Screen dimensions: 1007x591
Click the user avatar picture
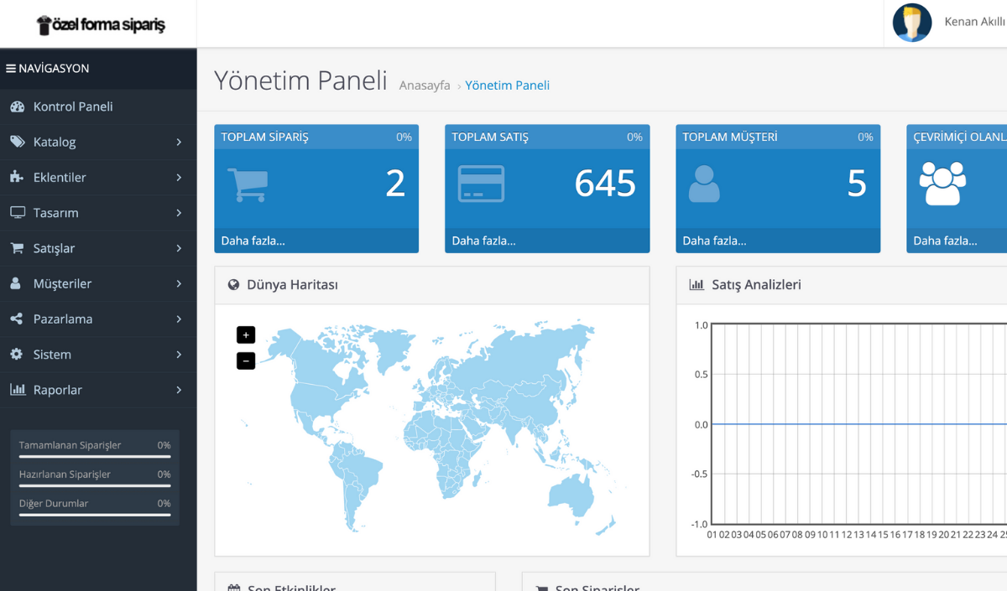click(912, 23)
